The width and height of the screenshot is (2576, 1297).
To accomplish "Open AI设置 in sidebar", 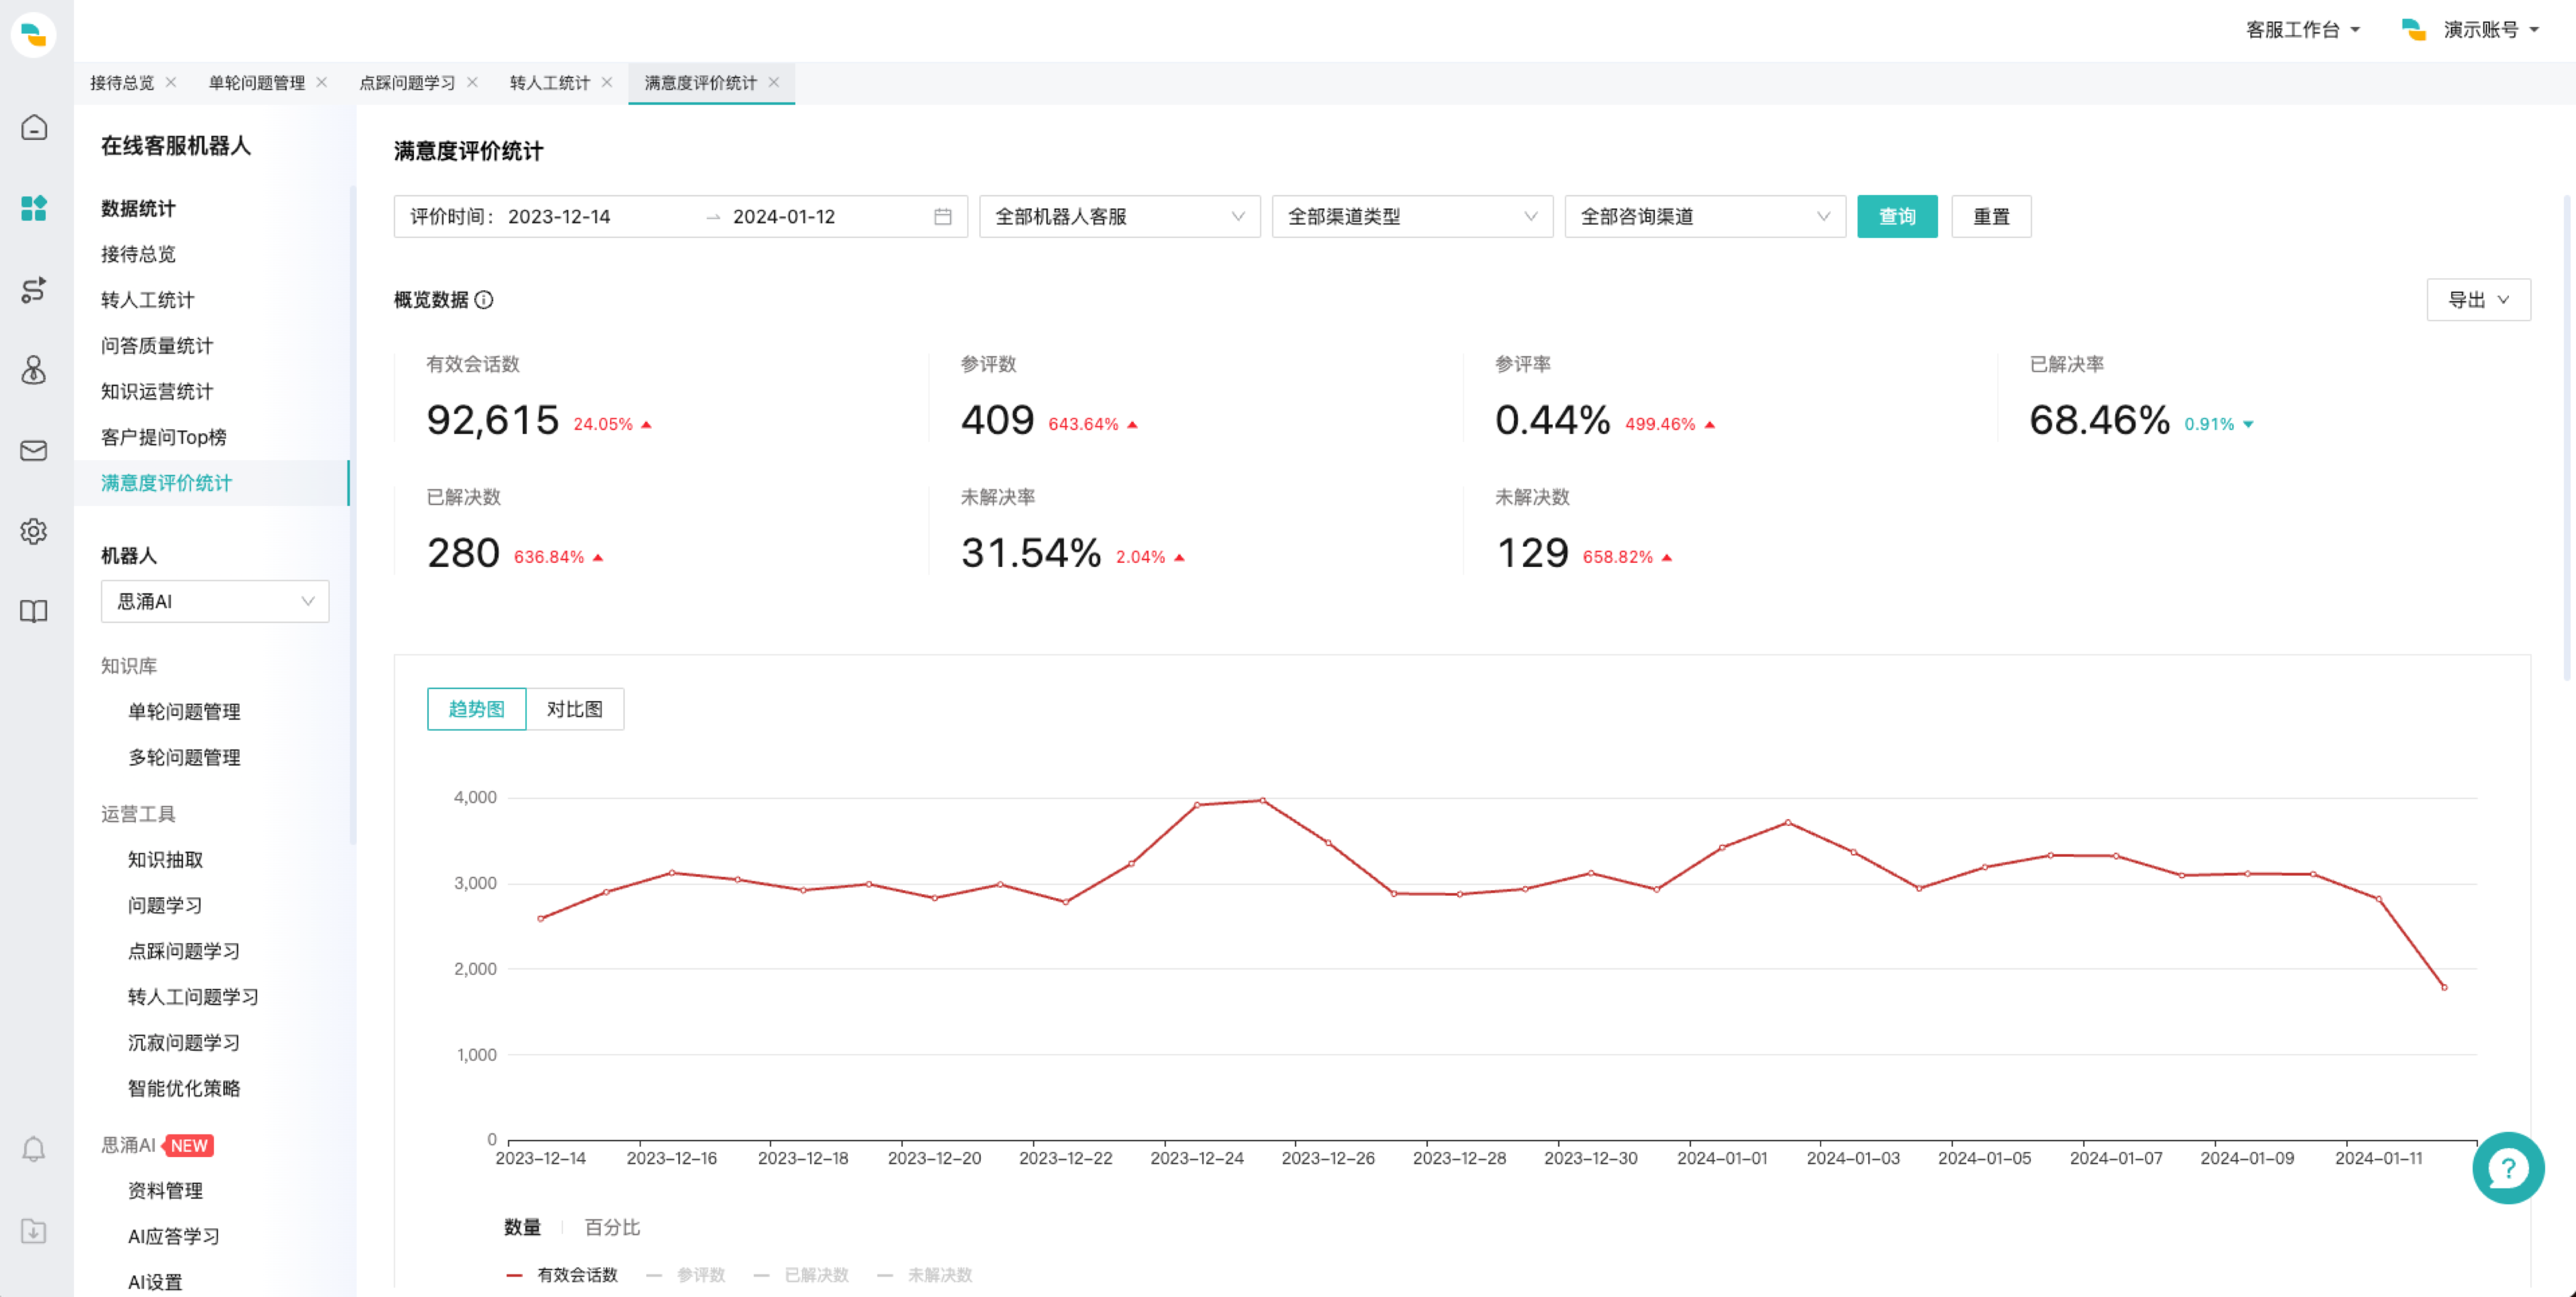I will 156,1282.
